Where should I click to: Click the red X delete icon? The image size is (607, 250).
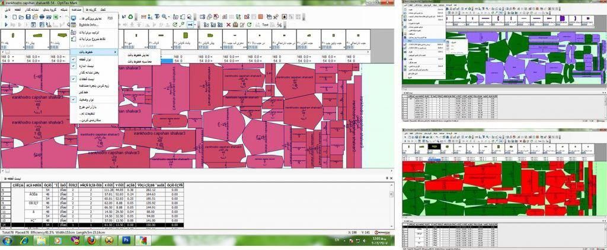point(228,25)
